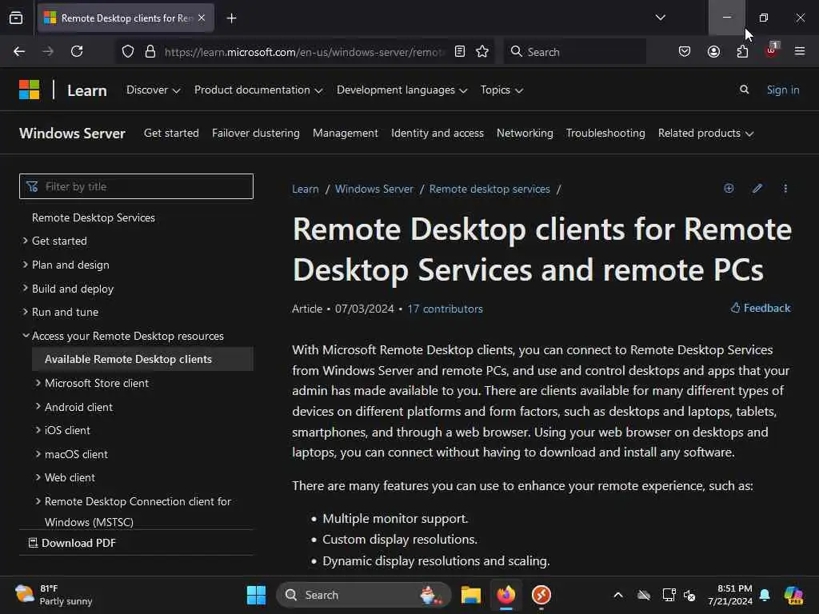Open Get started tab in Windows Server nav

[x=171, y=134]
